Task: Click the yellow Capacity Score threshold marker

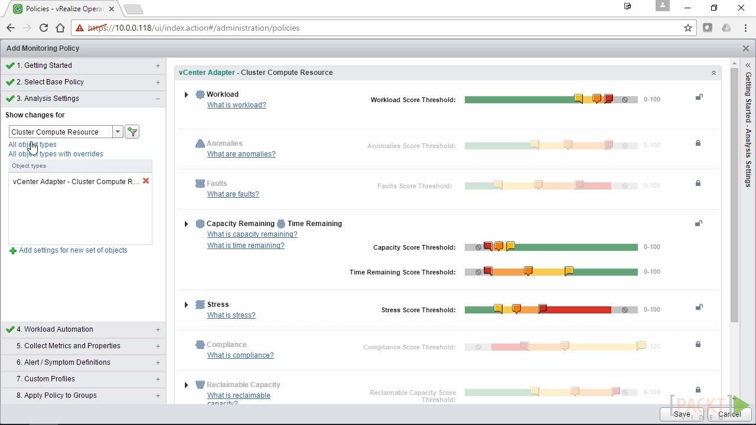Action: click(x=510, y=246)
